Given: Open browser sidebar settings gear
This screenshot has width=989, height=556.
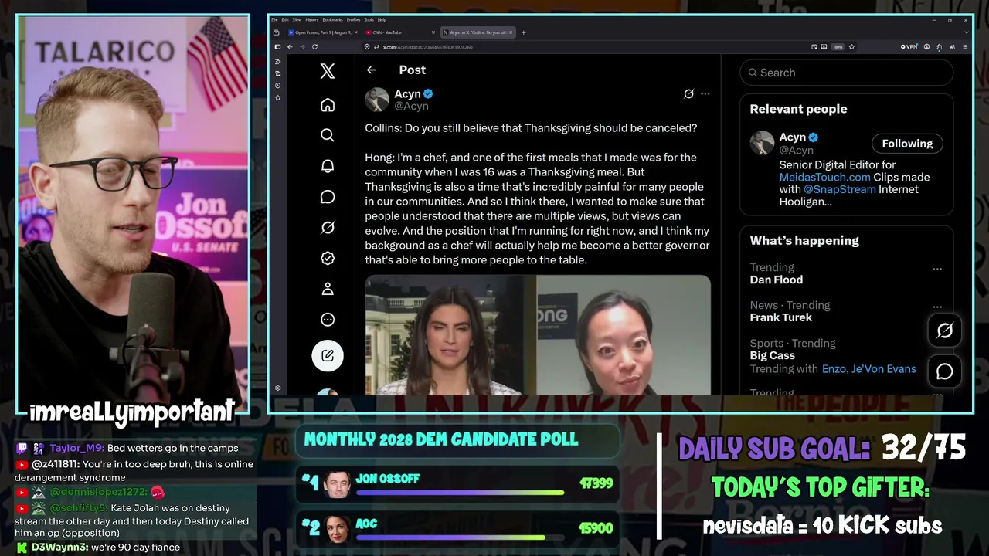Looking at the screenshot, I should (x=277, y=388).
